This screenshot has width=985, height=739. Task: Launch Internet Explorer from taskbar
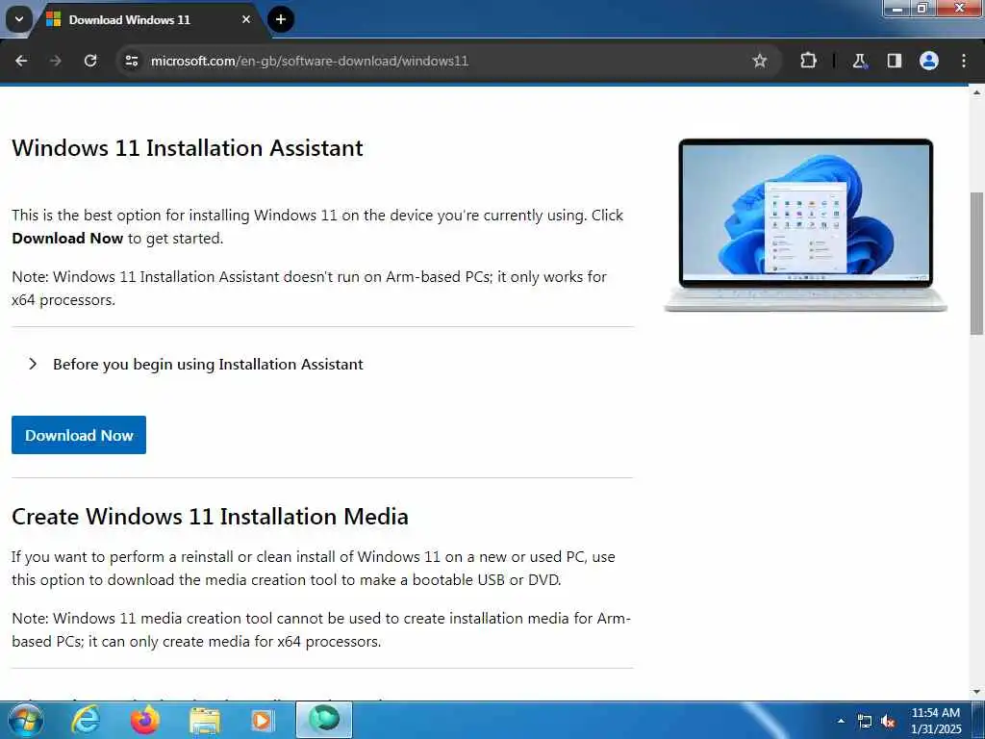pyautogui.click(x=86, y=720)
